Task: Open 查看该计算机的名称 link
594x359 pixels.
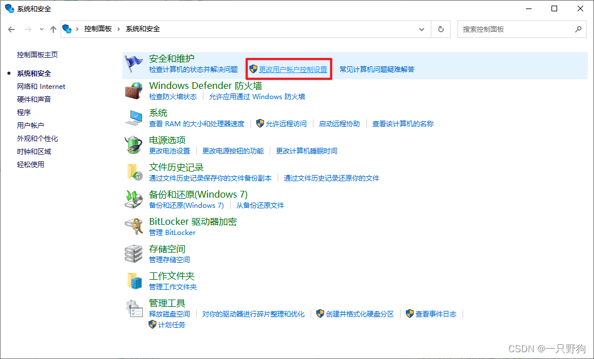Action: pos(402,123)
